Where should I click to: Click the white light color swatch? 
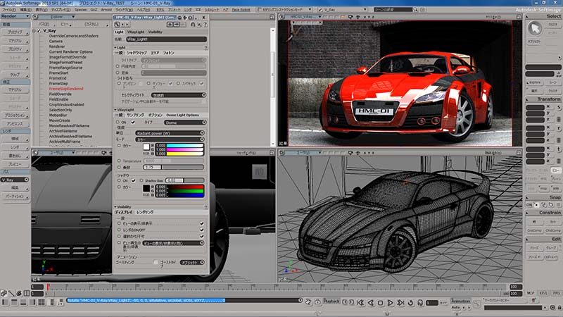(x=146, y=147)
